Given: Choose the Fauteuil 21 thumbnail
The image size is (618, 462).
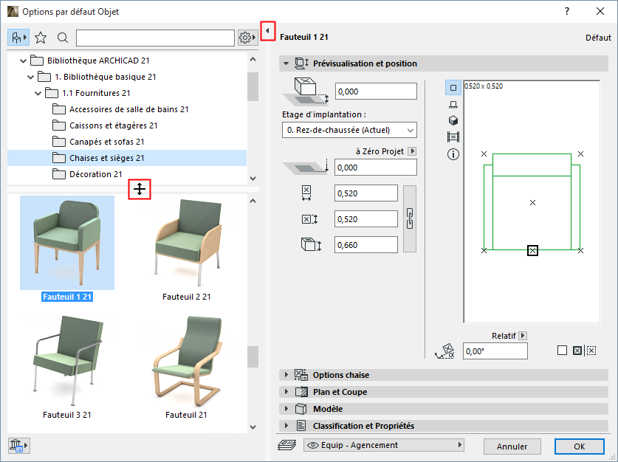Looking at the screenshot, I should pos(186,361).
